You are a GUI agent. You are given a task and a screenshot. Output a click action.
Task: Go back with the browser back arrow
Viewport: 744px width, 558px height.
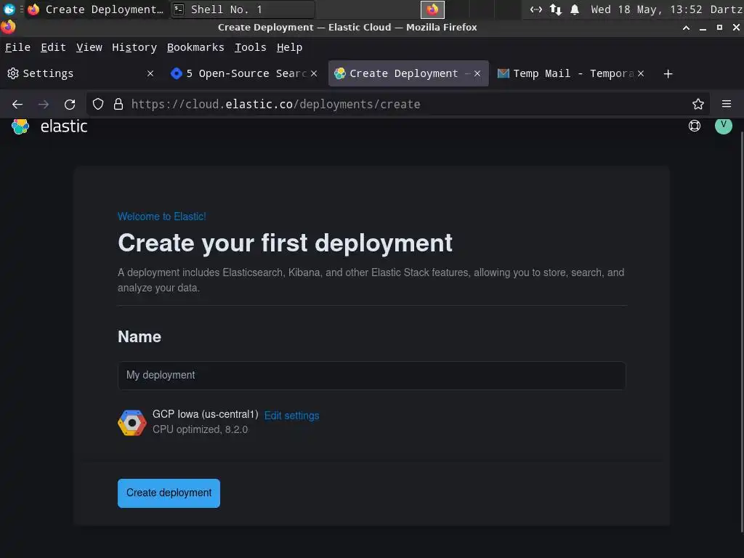pos(17,105)
